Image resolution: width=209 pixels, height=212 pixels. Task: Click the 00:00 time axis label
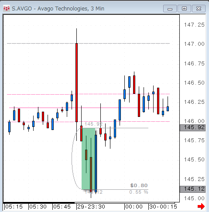(134, 207)
